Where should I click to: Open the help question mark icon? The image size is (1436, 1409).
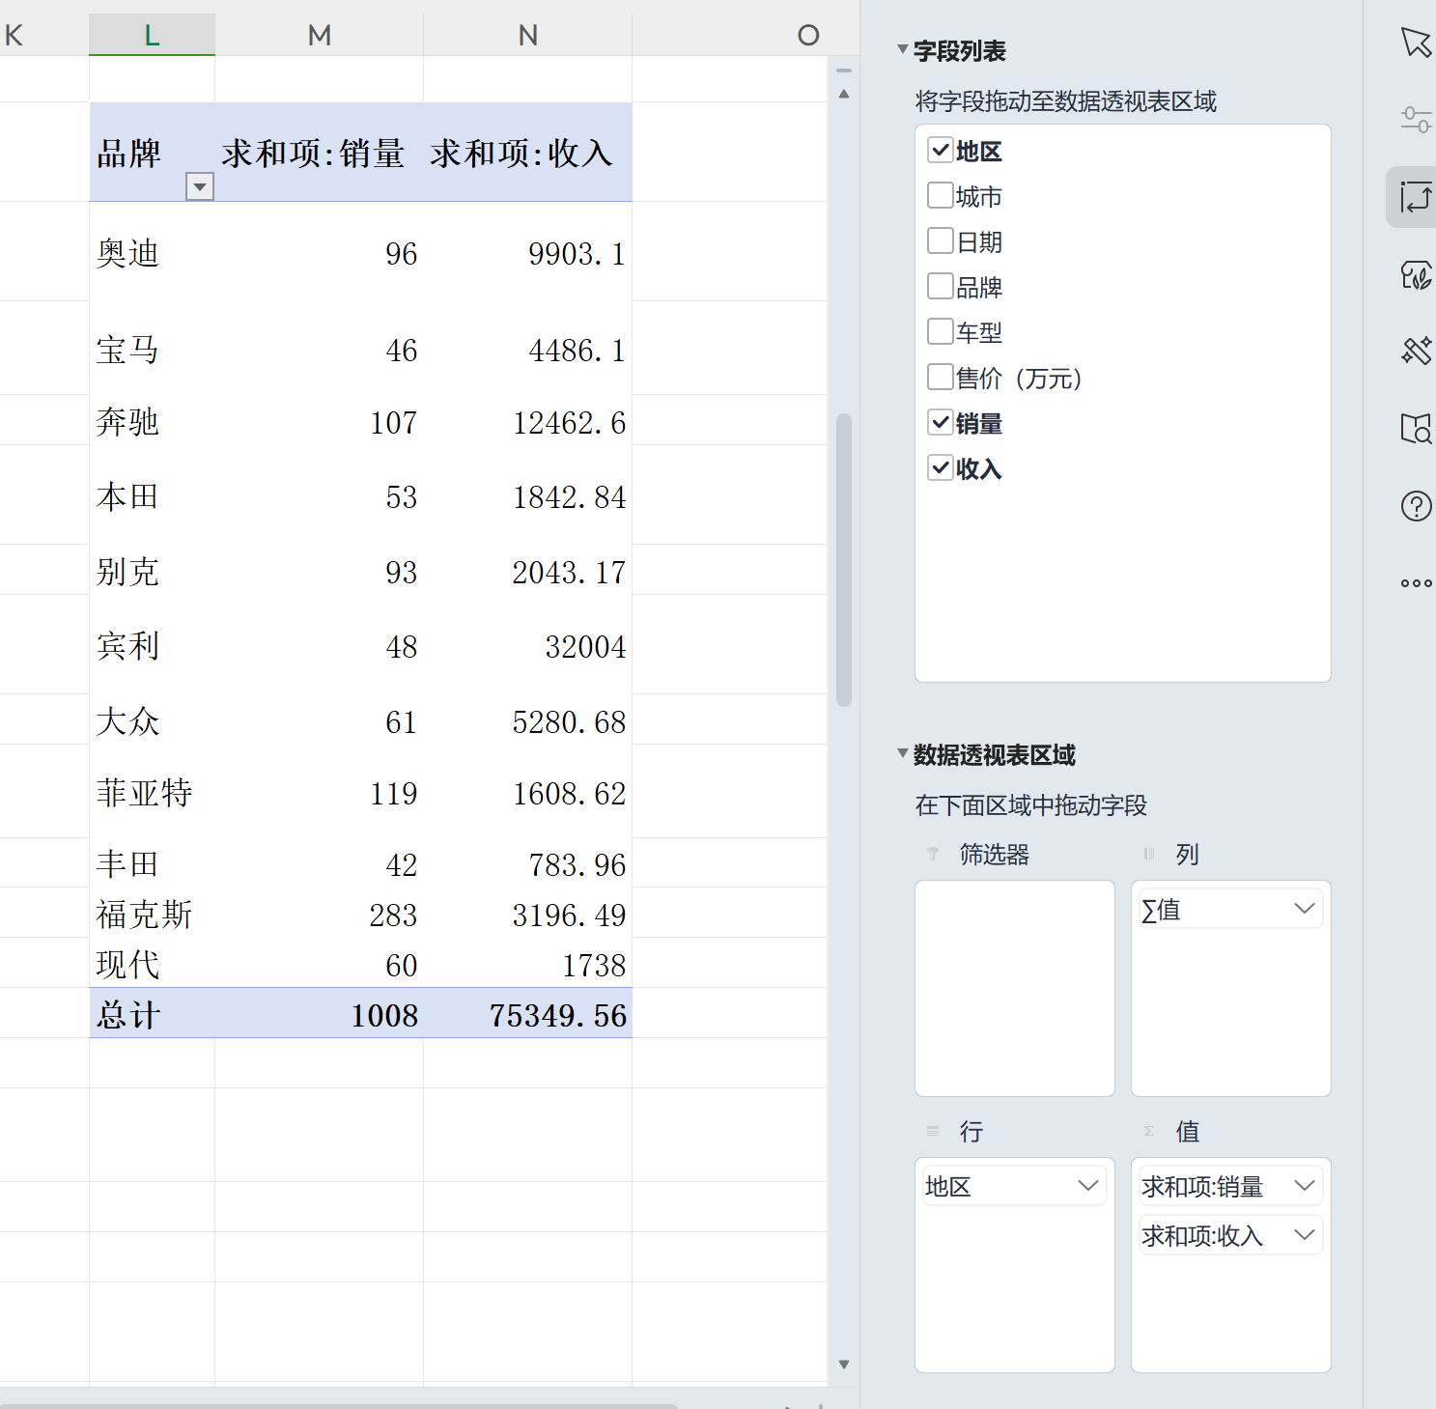point(1416,505)
